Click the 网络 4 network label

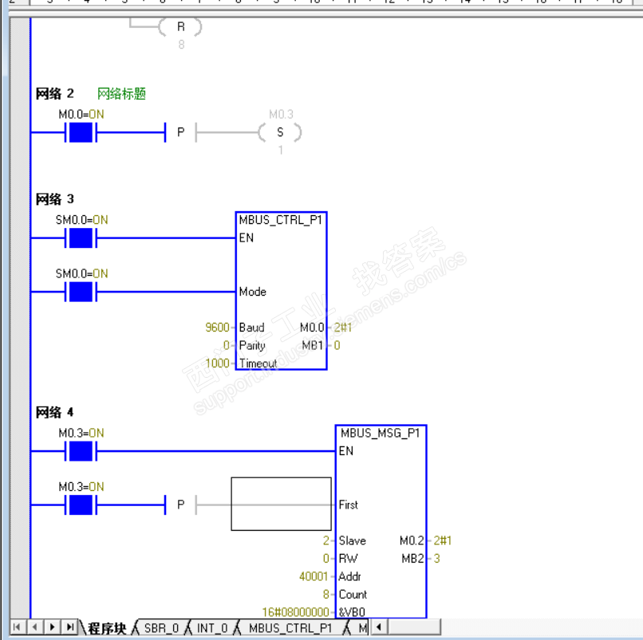(54, 412)
